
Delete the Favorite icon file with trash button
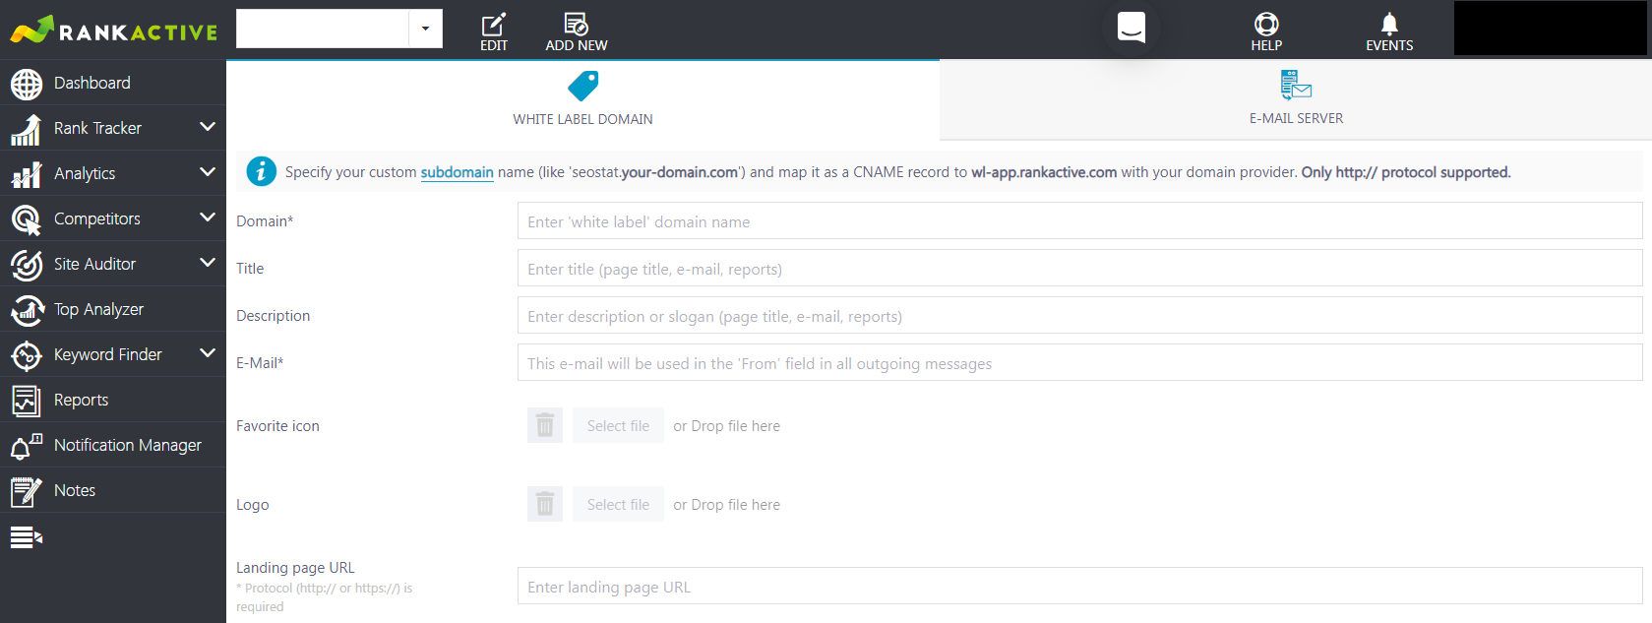545,425
